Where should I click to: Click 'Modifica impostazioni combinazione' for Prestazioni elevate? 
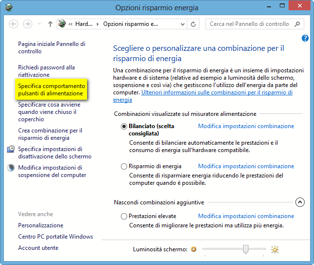point(246,216)
